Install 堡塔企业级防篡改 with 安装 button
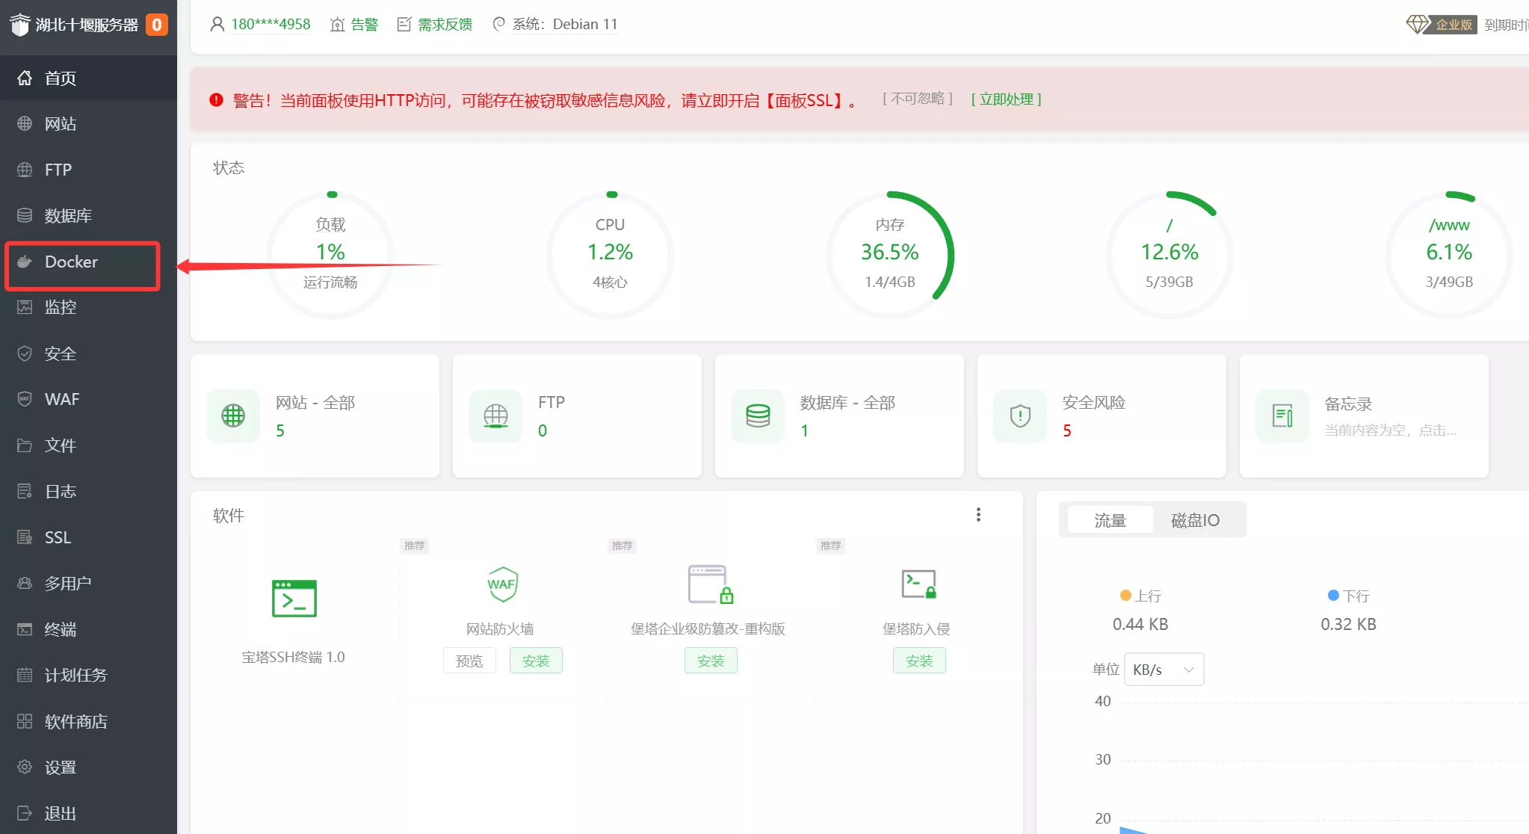 tap(711, 661)
